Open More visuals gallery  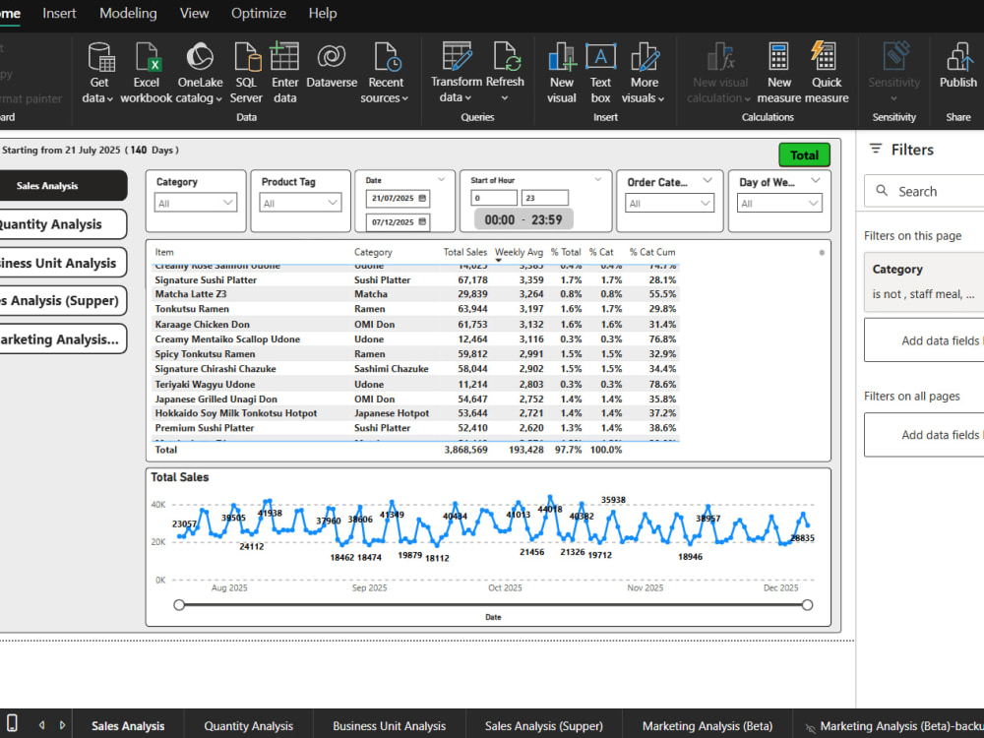coord(644,73)
